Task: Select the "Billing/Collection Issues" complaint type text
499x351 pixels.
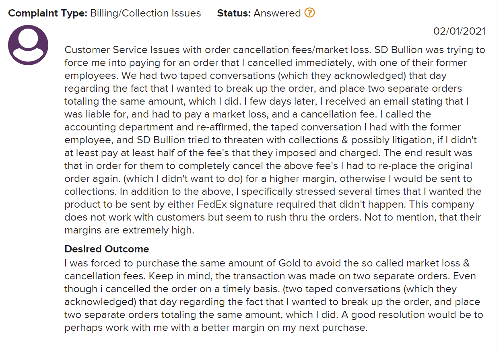Action: point(145,13)
